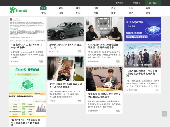Click the 弈城围棋网 source icon
This screenshot has width=170, height=127.
tap(89, 111)
